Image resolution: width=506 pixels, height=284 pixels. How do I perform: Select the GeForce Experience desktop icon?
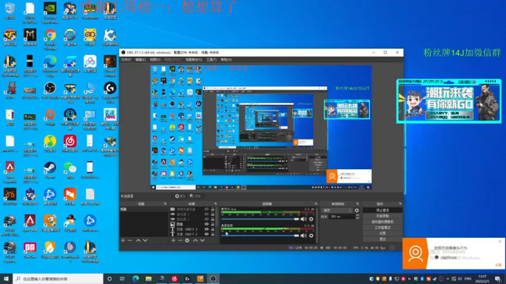click(50, 13)
